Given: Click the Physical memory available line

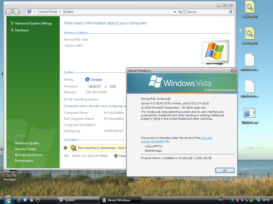Looking at the screenshot, I should tap(176, 158).
